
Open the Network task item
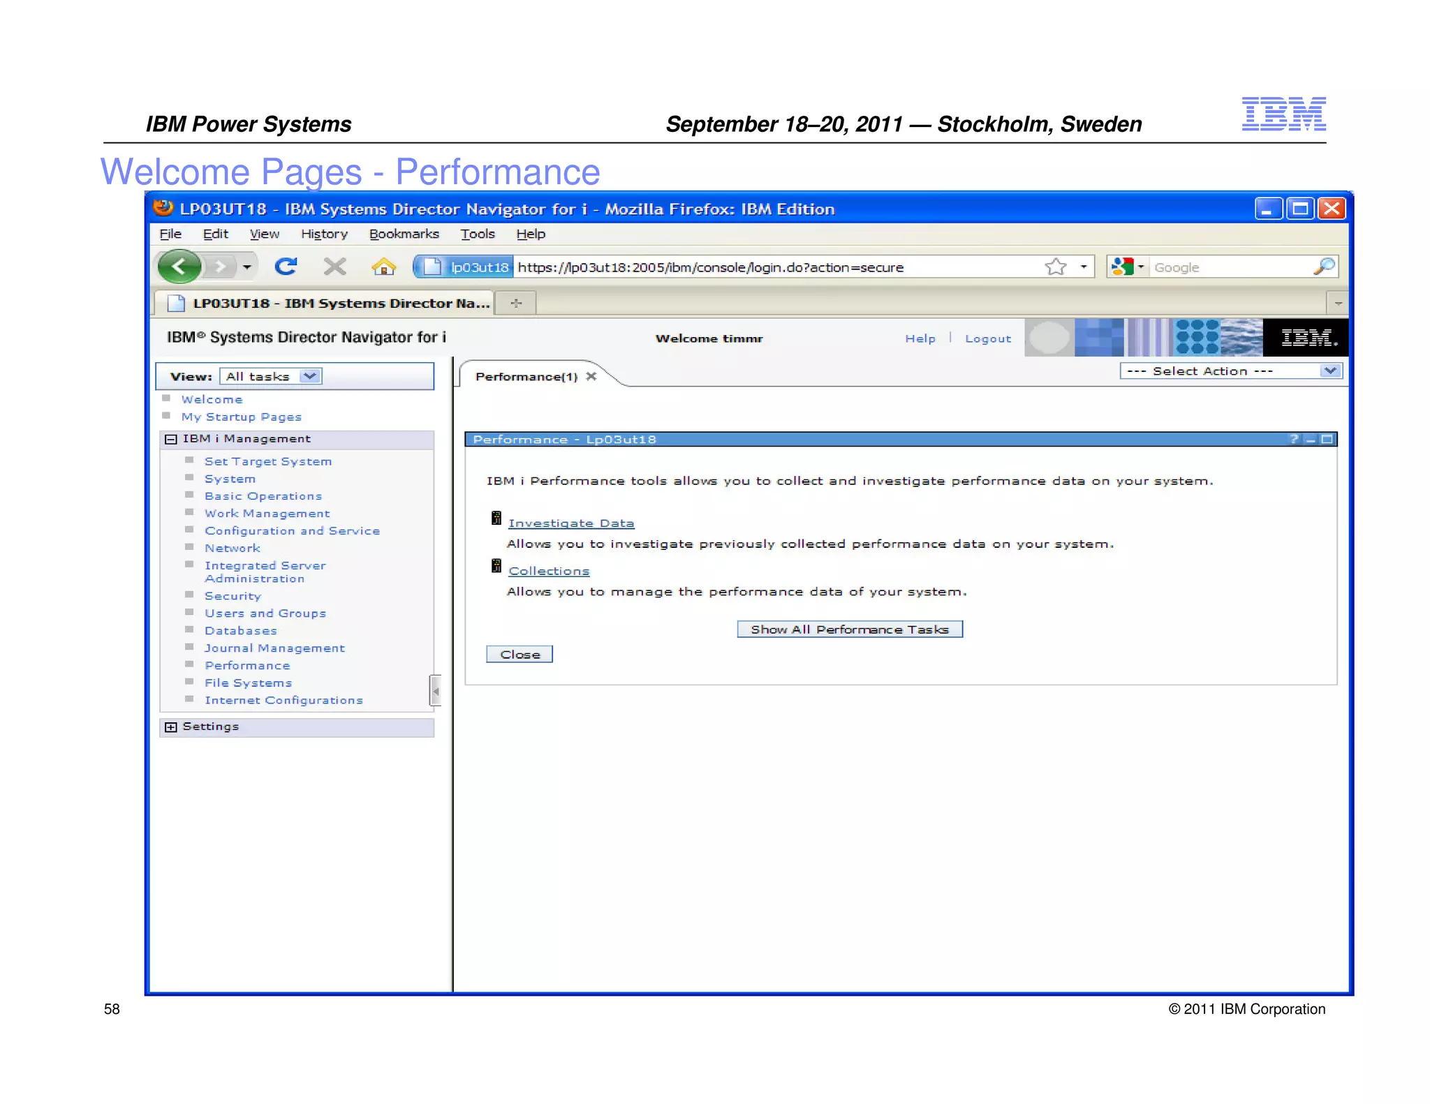point(232,549)
